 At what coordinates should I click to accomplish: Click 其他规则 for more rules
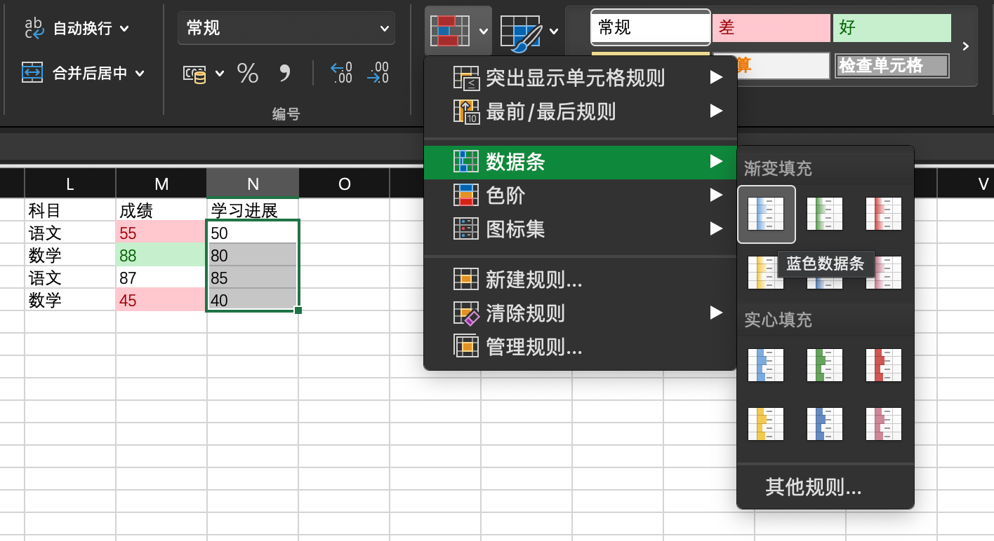[x=812, y=488]
